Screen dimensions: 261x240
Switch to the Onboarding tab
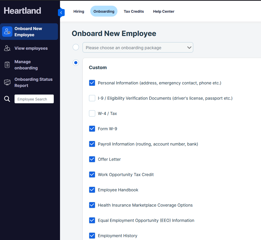[104, 11]
